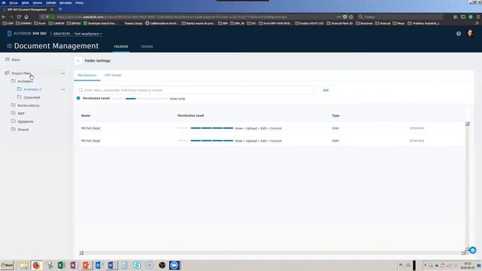Screen dimensions: 482x271
Task: Click the horizontal scrollbar in permissions table
Action: (x=272, y=253)
